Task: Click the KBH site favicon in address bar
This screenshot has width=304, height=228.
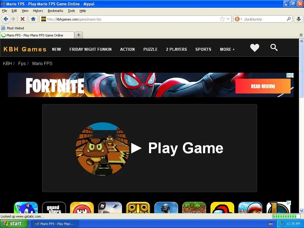Action: 44,19
